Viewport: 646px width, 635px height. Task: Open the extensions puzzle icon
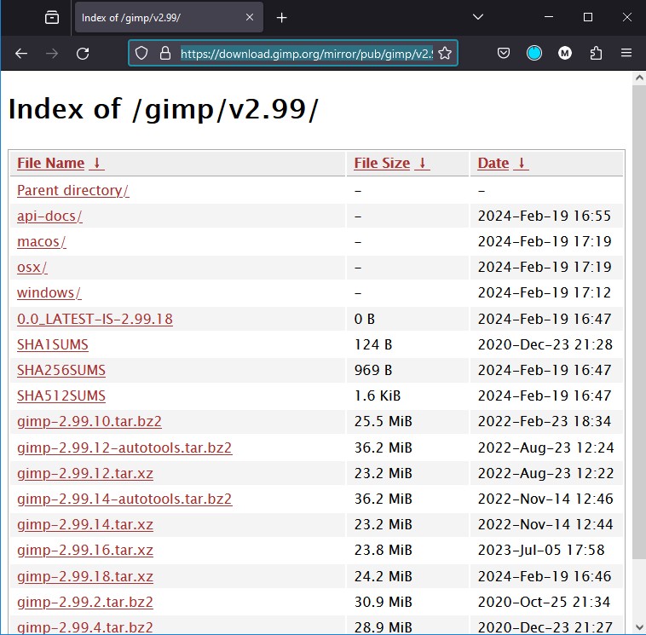[596, 53]
